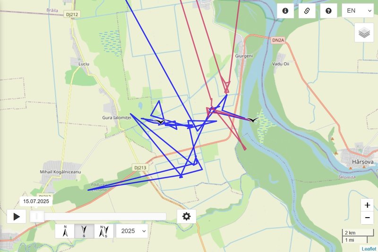The height and width of the screenshot is (252, 378).
Task: Zoom out of the map
Action: tap(367, 218)
